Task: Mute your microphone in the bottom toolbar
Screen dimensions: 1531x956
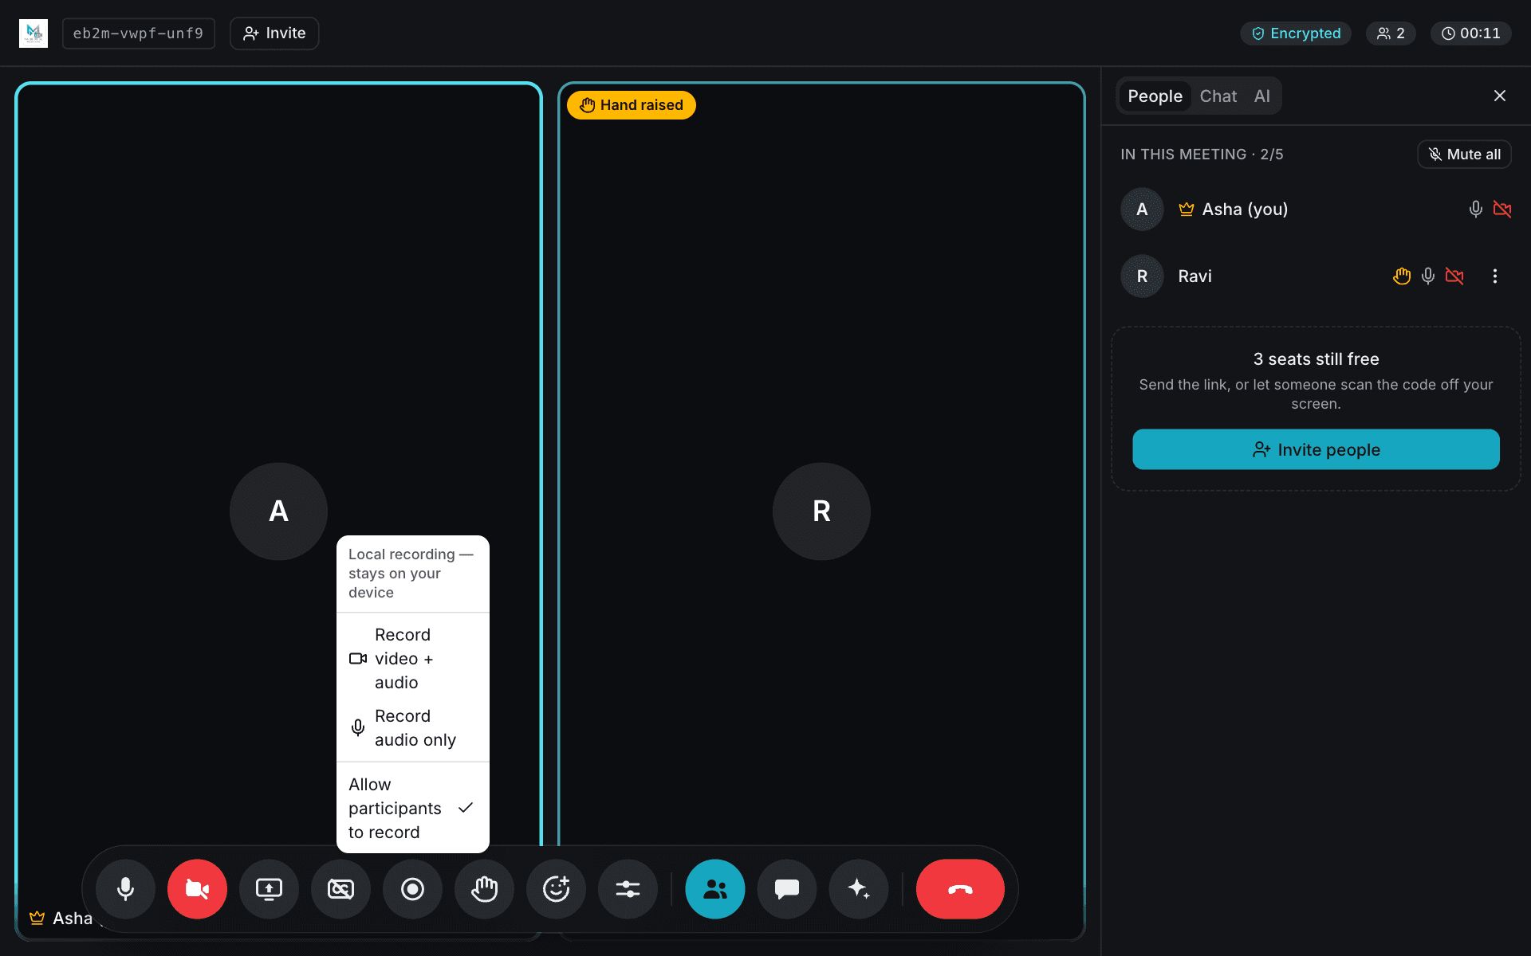Action: point(125,889)
